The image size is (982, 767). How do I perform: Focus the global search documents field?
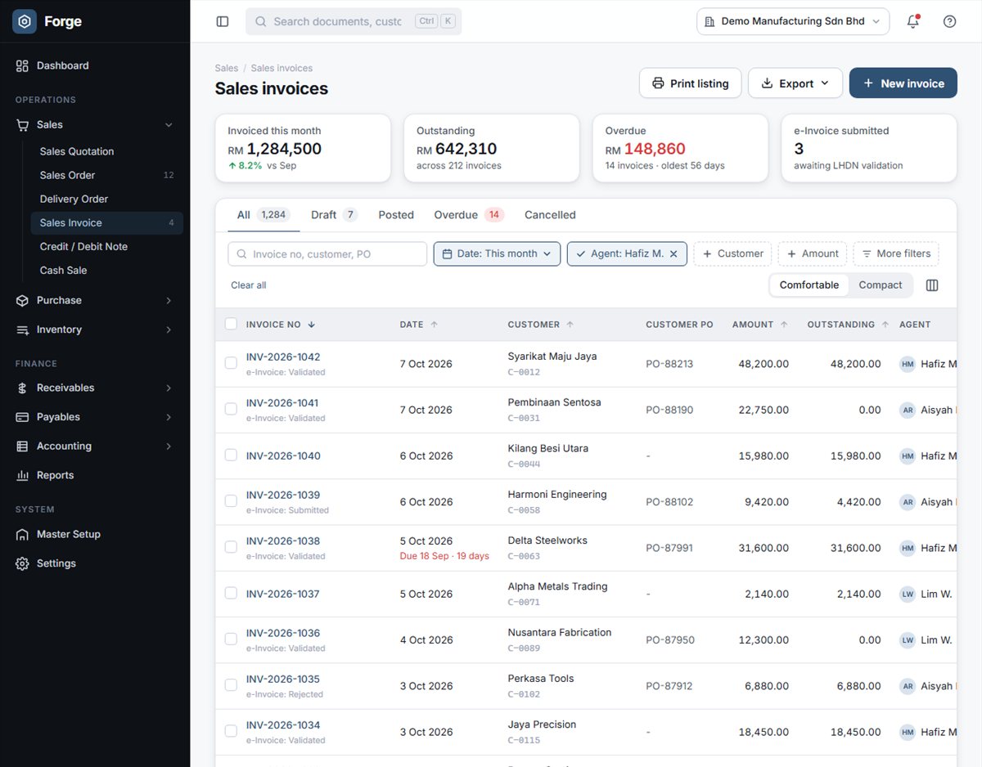point(354,21)
